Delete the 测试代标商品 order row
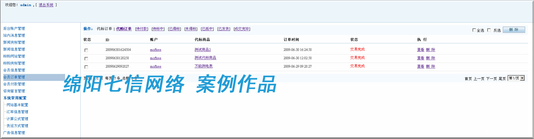This screenshot has width=534, height=139. click(x=431, y=58)
